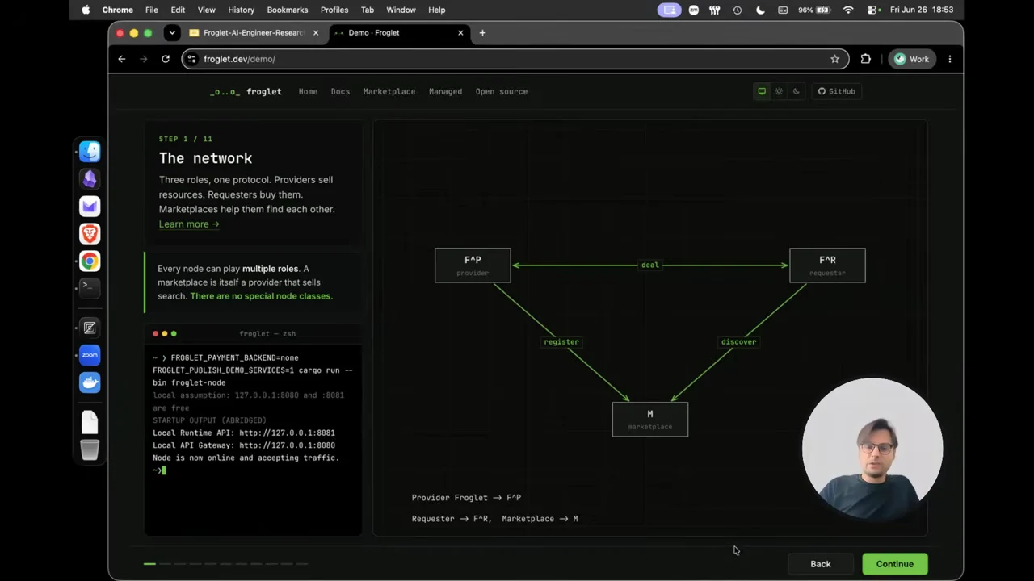
Task: Open Proton Mail in the dock
Action: click(90, 207)
